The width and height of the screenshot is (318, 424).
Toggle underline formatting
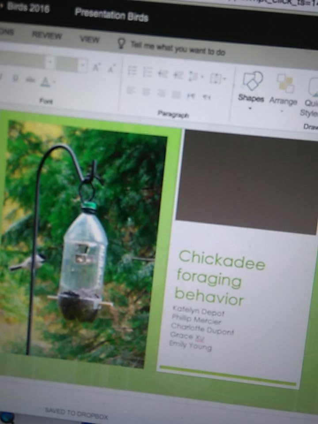tap(15, 79)
